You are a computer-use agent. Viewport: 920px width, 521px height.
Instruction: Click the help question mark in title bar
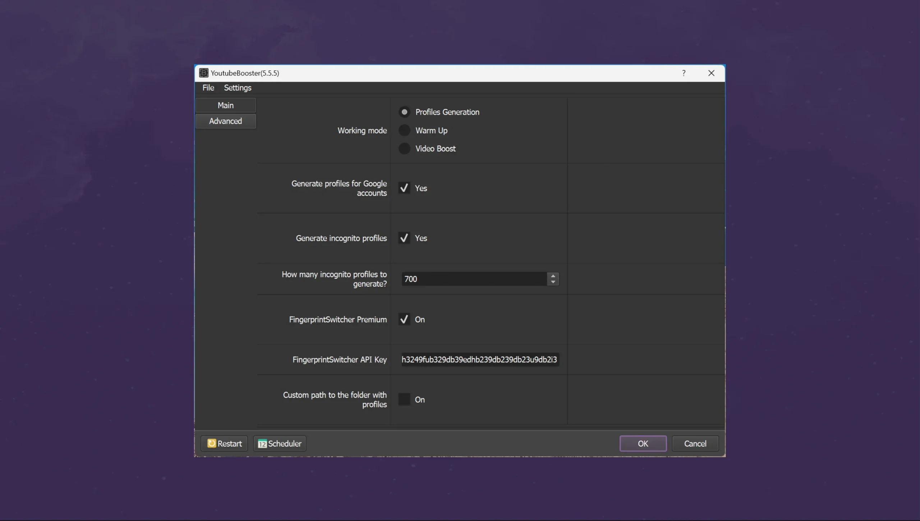684,73
